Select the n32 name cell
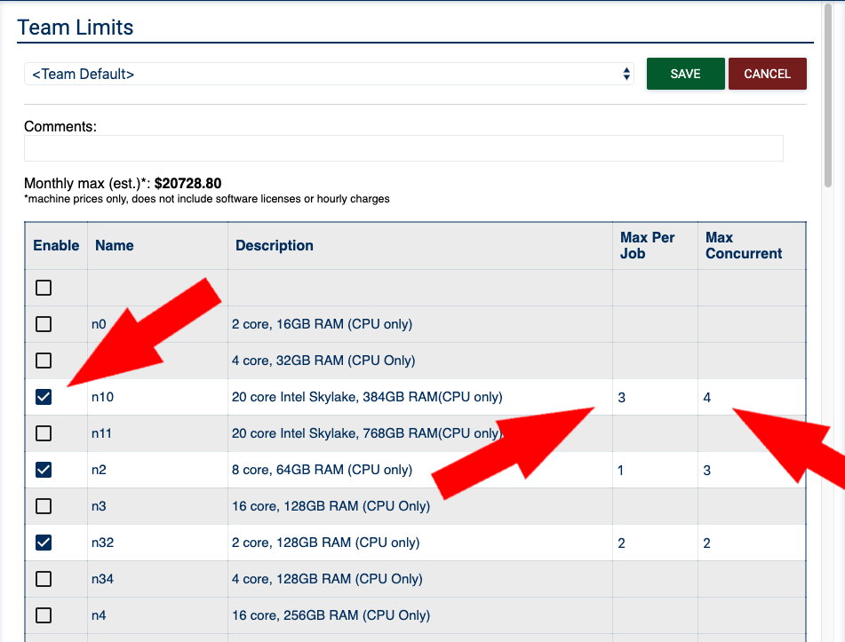845x642 pixels. coord(102,543)
